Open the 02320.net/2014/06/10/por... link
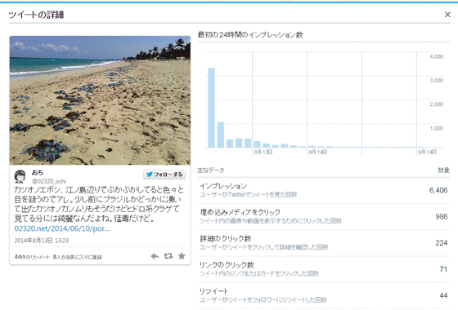The width and height of the screenshot is (458, 310). tap(62, 228)
